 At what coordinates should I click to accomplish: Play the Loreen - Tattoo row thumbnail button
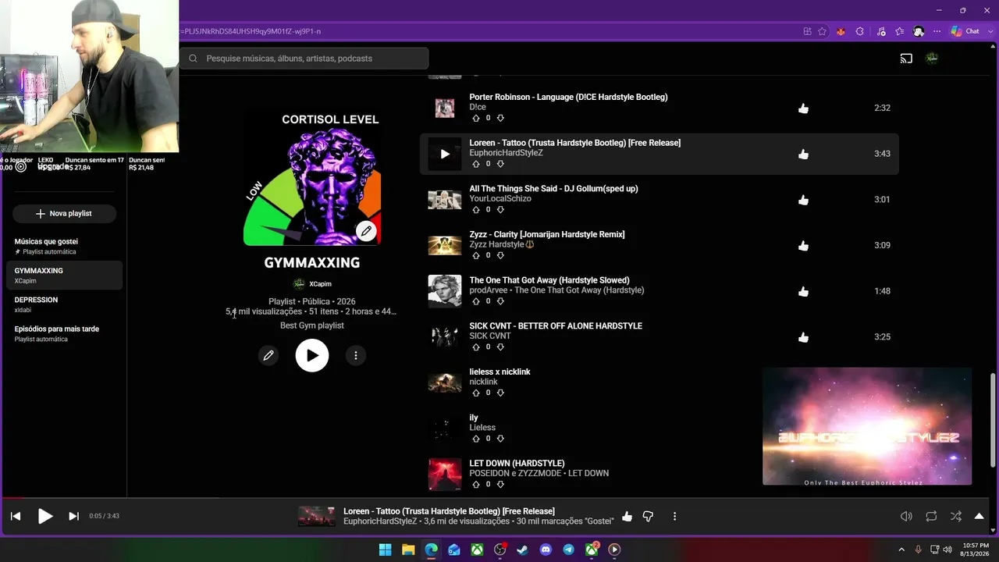tap(445, 155)
